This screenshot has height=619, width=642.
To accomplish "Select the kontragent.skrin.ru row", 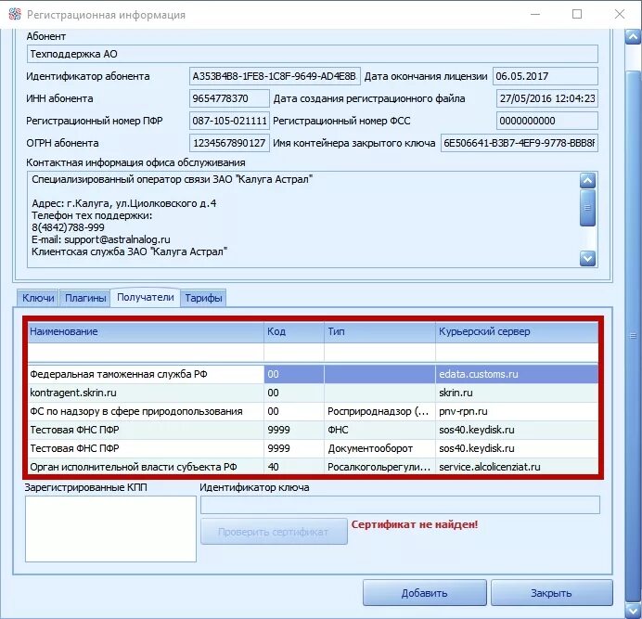I will point(313,393).
